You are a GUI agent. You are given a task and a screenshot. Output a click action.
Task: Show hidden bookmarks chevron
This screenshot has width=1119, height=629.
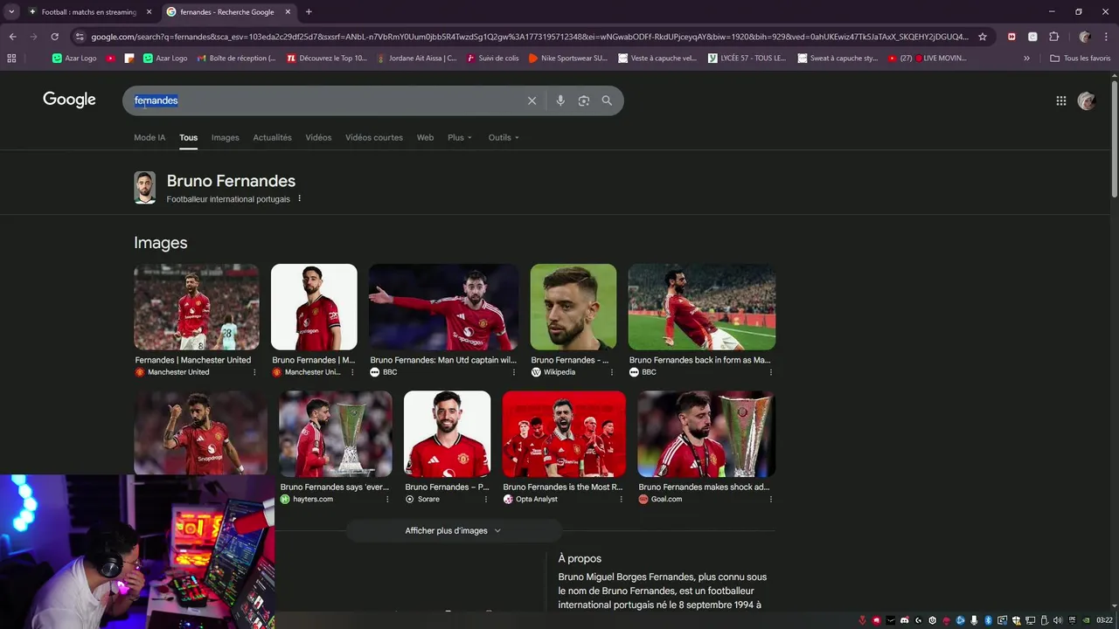1026,59
